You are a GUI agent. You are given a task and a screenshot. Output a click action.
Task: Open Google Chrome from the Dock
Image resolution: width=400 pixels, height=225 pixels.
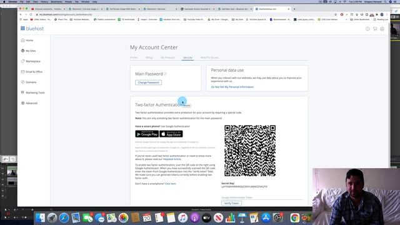click(294, 218)
